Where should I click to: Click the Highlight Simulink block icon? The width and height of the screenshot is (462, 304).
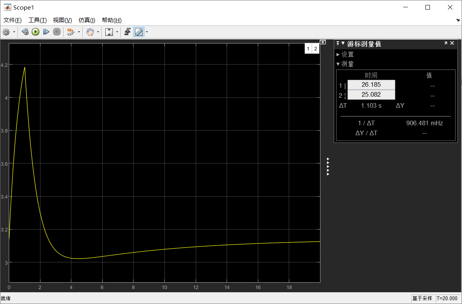[x=70, y=32]
